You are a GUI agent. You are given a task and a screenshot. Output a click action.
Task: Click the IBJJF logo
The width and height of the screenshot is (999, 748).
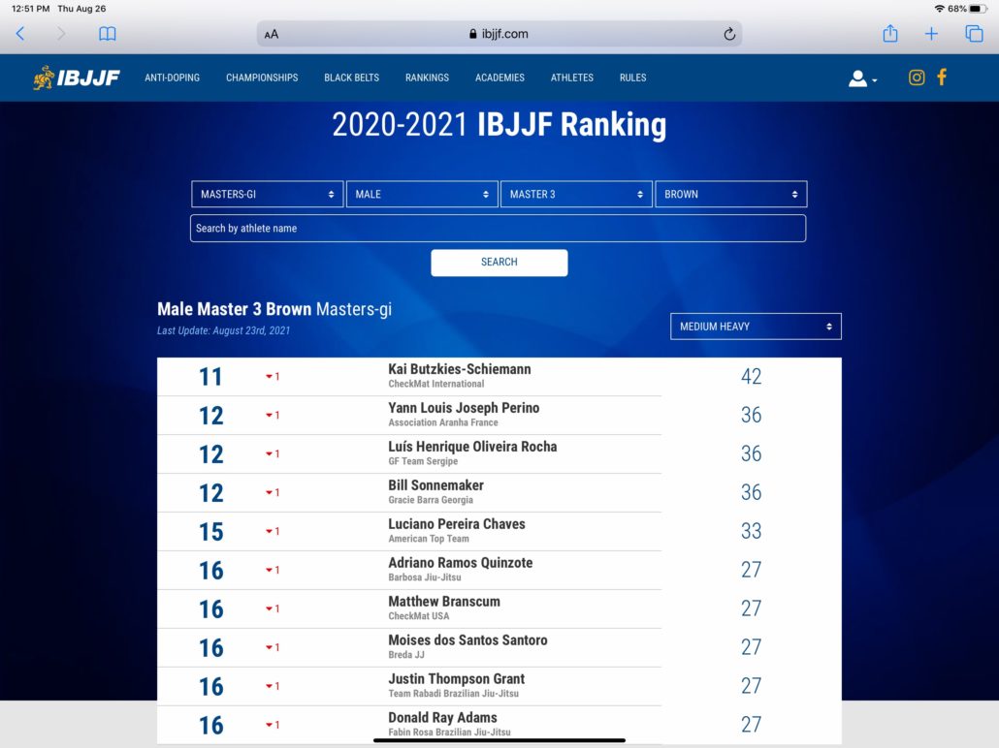tap(77, 78)
